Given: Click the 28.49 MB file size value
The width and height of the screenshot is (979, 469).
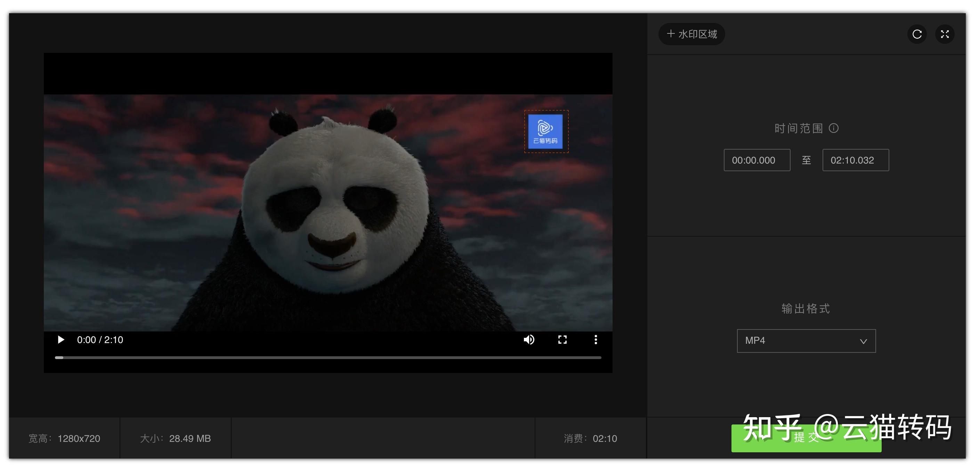Looking at the screenshot, I should [x=189, y=439].
